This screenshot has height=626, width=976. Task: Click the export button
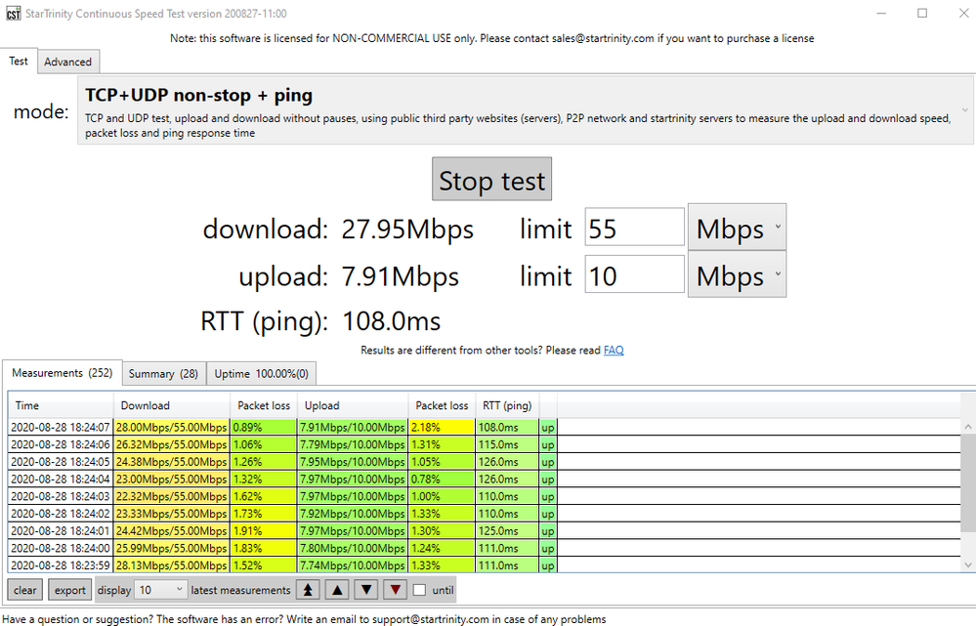(x=69, y=590)
